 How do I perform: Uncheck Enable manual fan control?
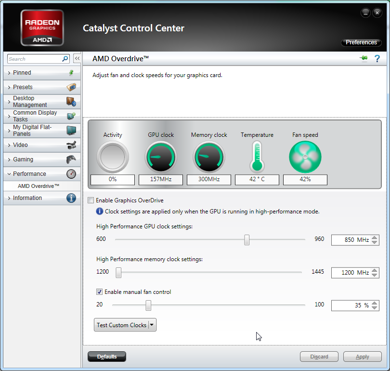tap(99, 292)
